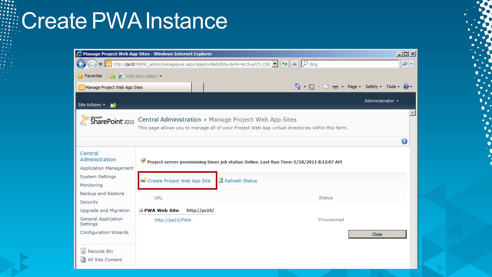Click the IE Help question mark icon
Image resolution: width=492 pixels, height=277 pixels.
point(406,87)
